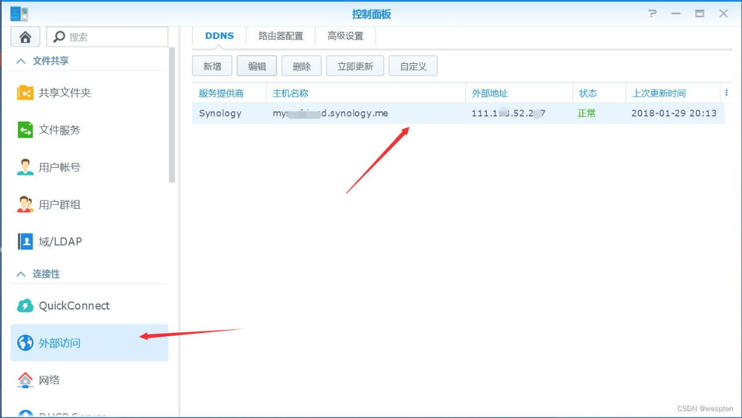The image size is (742, 418).
Task: Open 共享文件夹 label in sidebar
Action: click(x=65, y=93)
